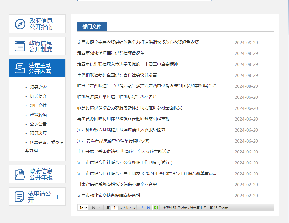The width and height of the screenshot is (289, 223).
Task: Open 依申请公开 menu item
Action: tap(38, 196)
